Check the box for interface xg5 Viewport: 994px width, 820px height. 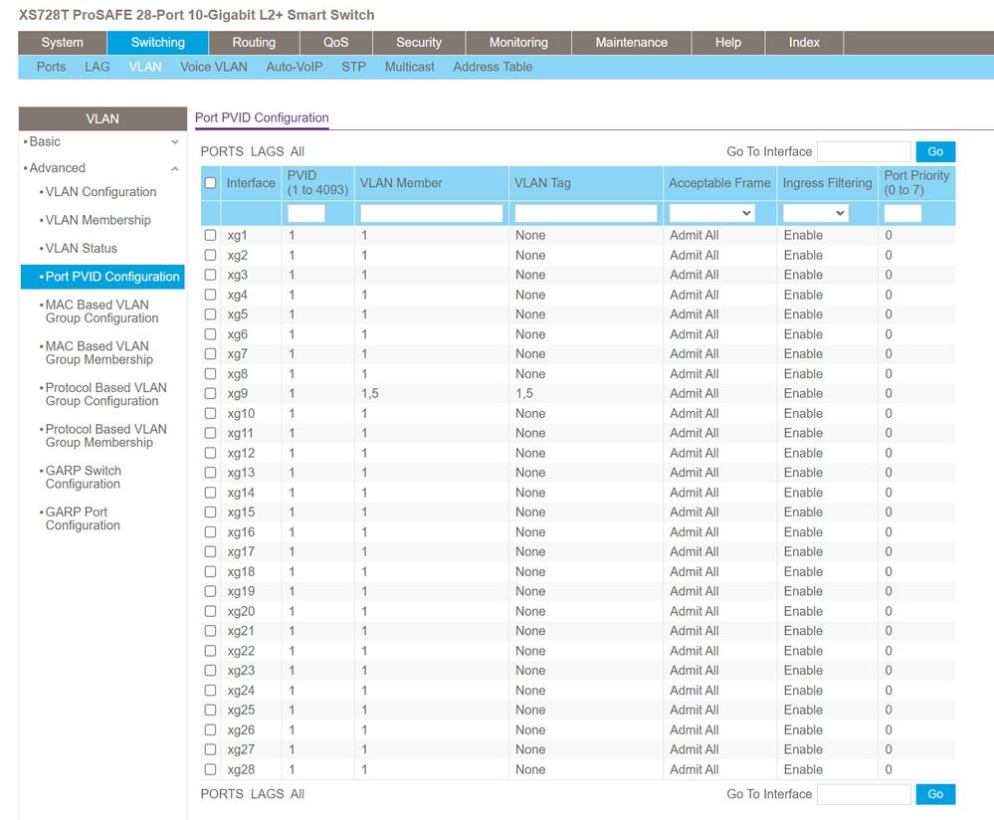(x=211, y=314)
